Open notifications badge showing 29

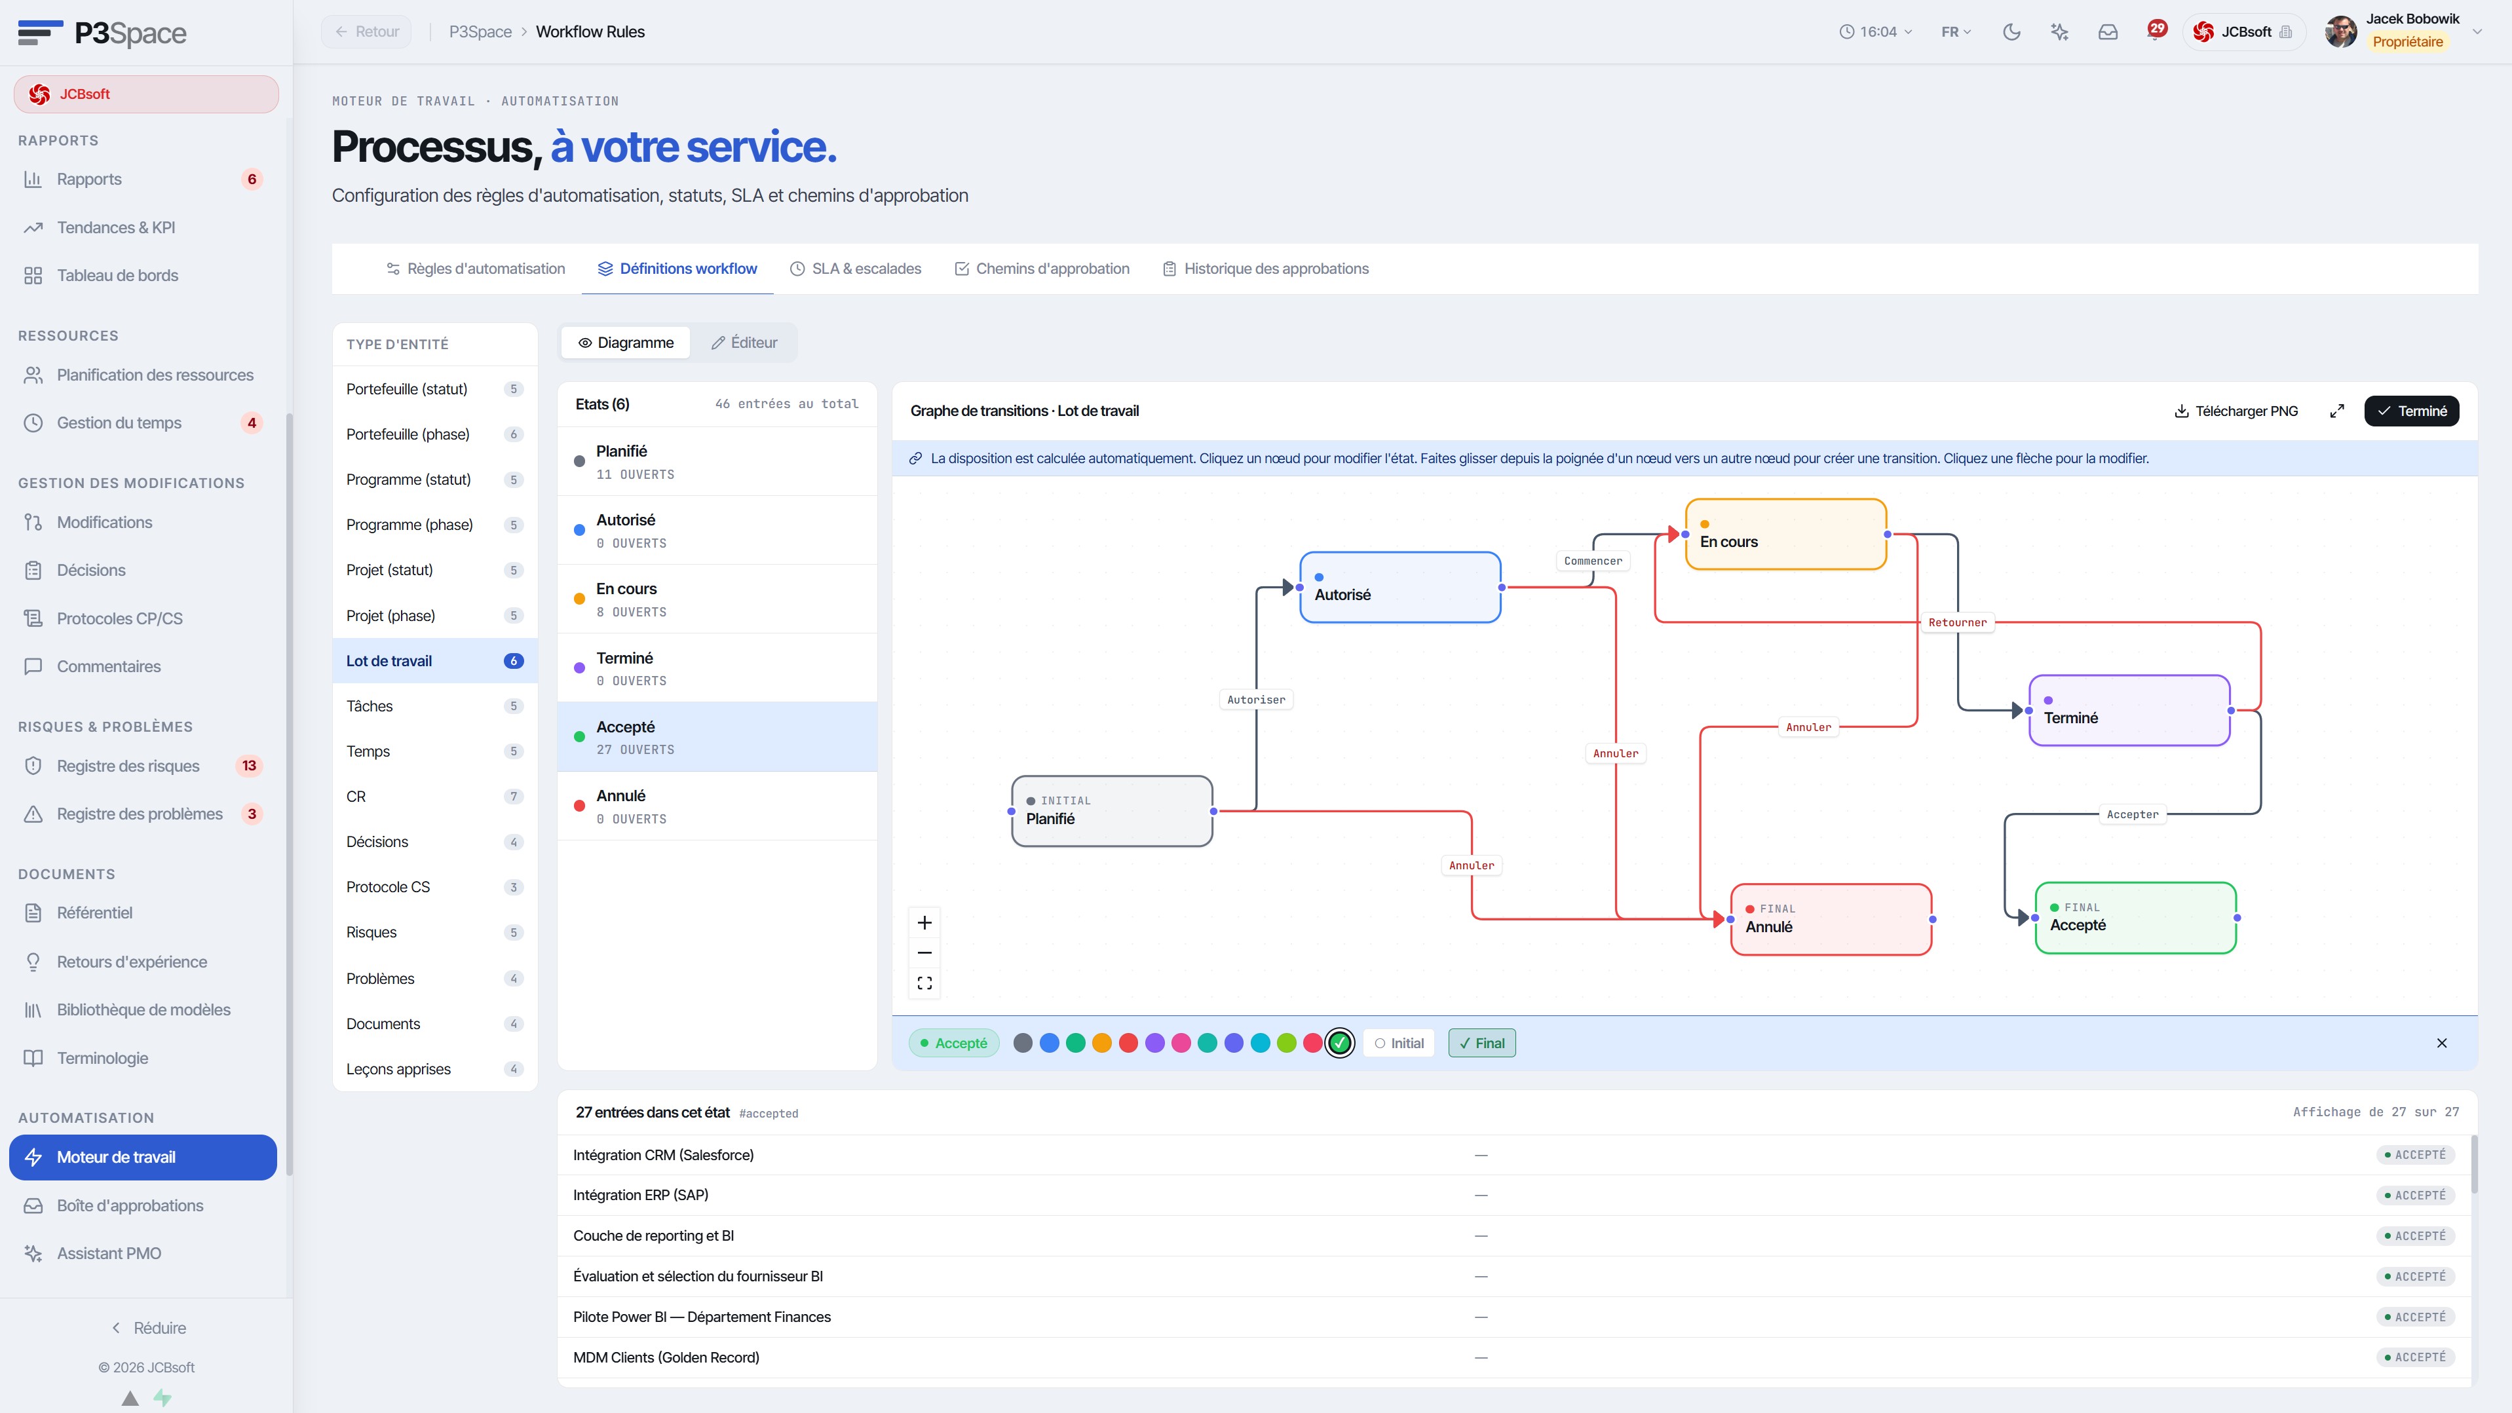tap(2156, 29)
